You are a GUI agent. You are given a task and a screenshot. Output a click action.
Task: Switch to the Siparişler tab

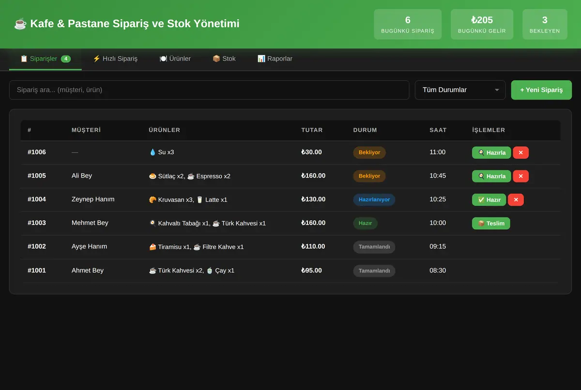coord(46,59)
